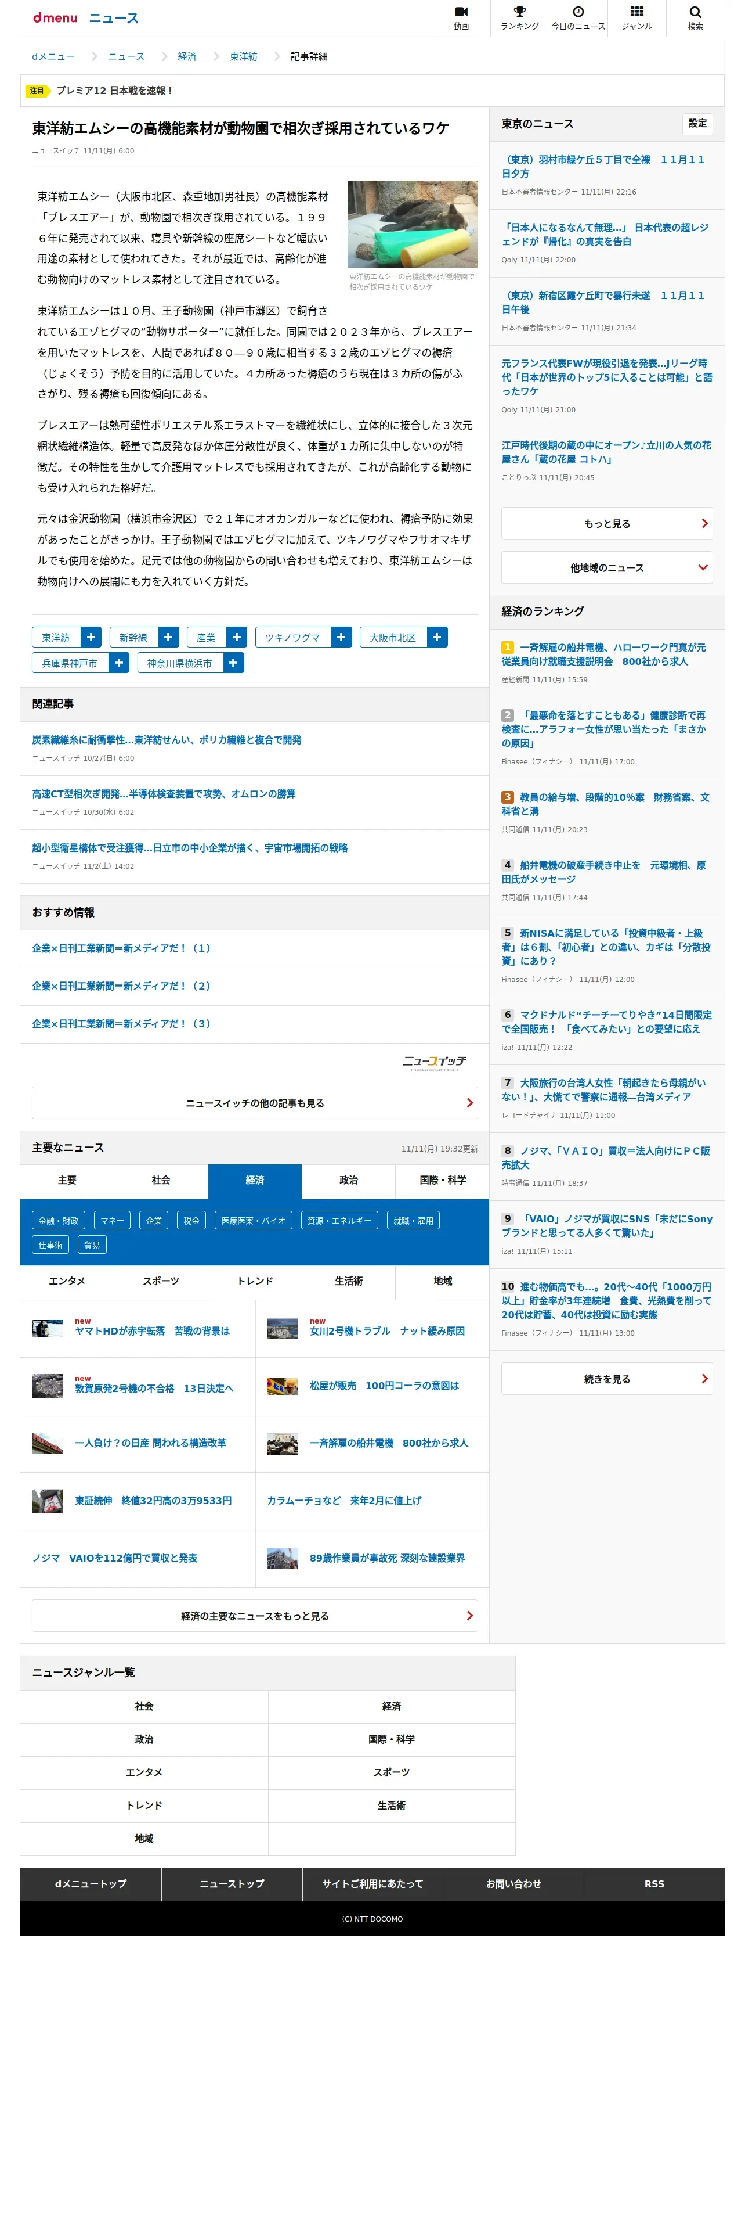Switch to the スポーツ news tab
745x2237 pixels.
(161, 1281)
